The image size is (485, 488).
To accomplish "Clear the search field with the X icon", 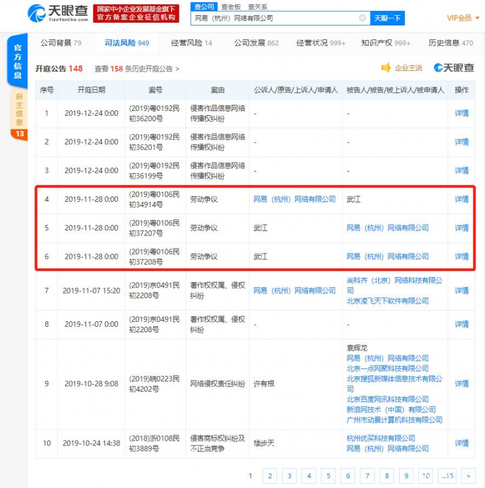I will (362, 18).
